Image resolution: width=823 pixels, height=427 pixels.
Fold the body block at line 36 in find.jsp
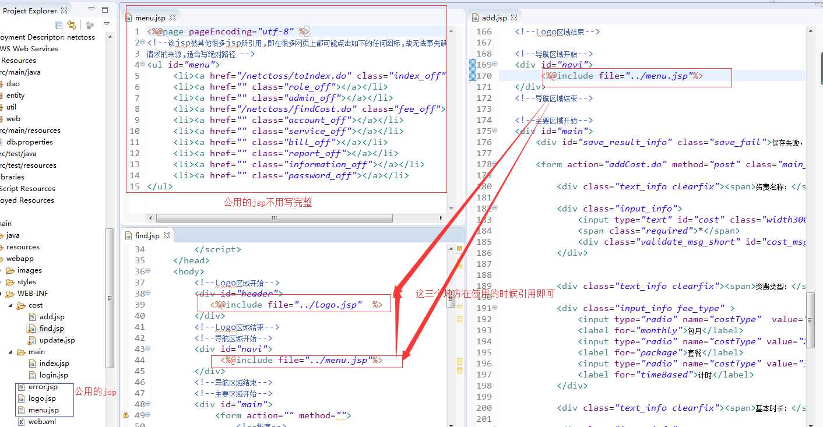point(147,271)
